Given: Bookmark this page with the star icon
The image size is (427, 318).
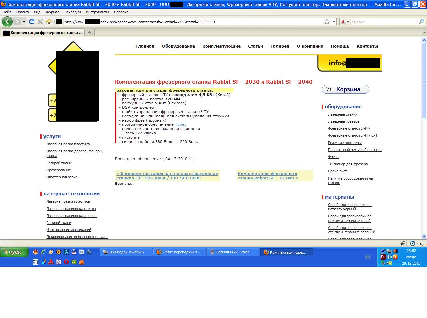Looking at the screenshot, I should (327, 22).
